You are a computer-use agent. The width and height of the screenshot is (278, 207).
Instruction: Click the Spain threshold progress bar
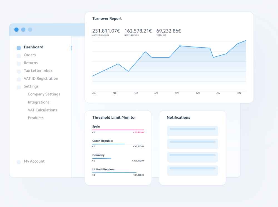click(118, 130)
